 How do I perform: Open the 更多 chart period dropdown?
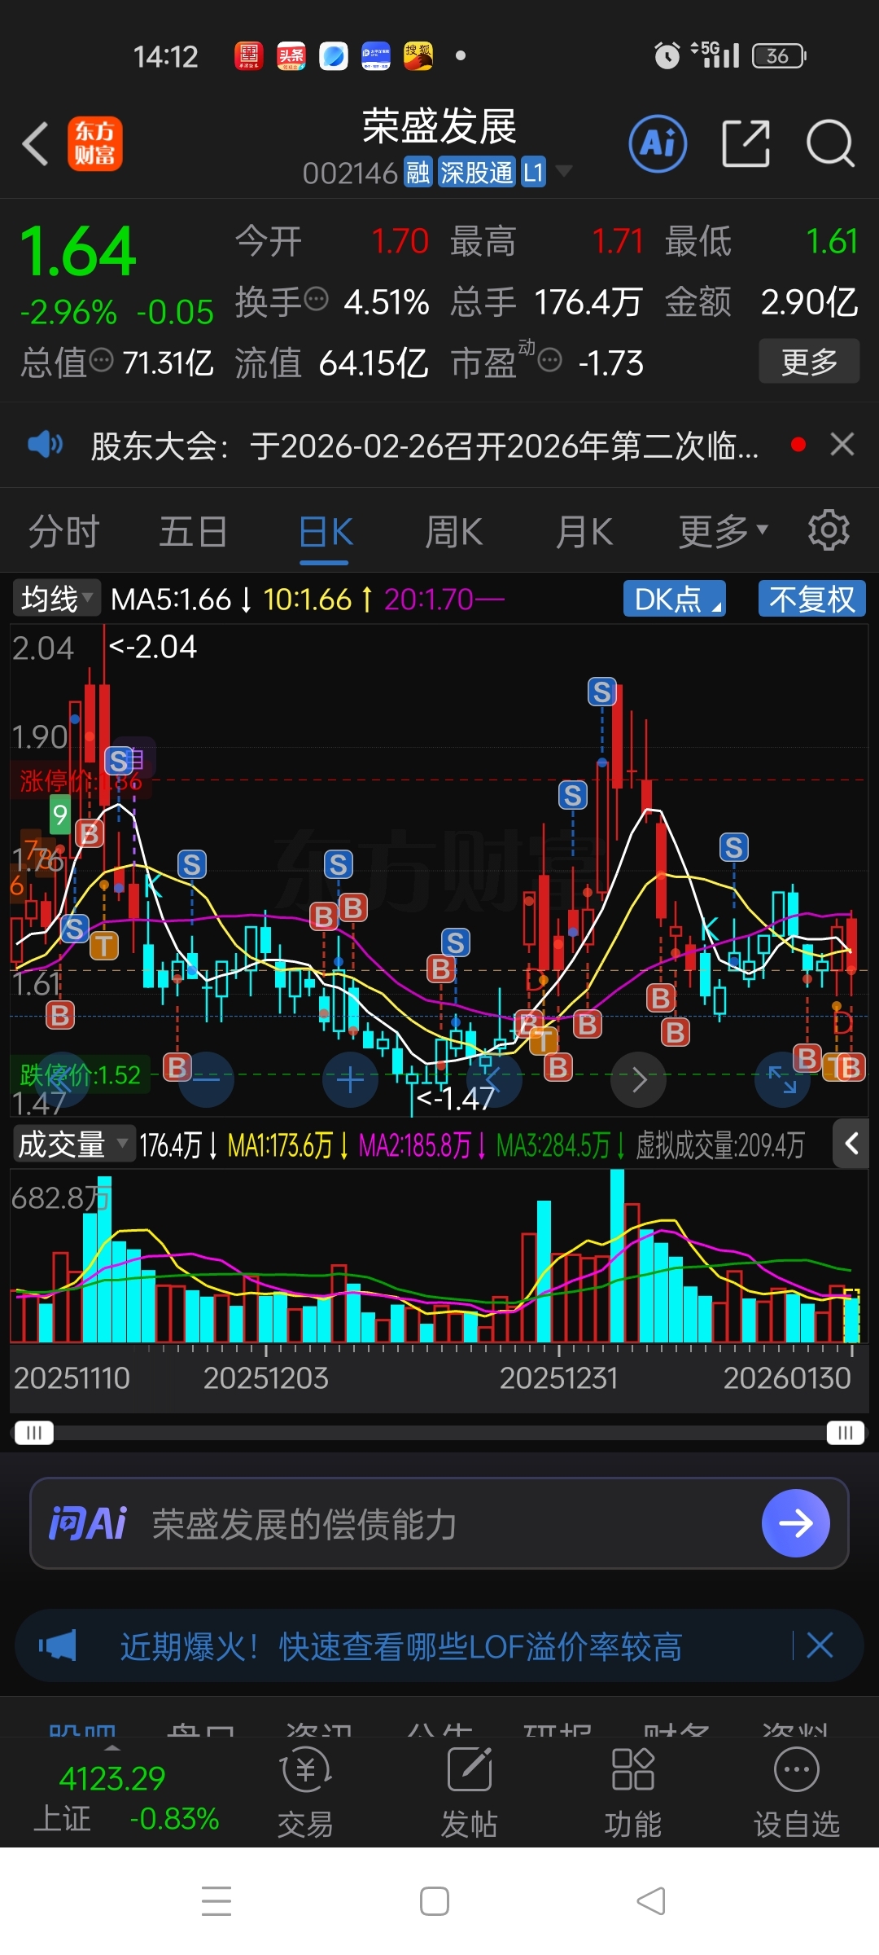coord(724,532)
